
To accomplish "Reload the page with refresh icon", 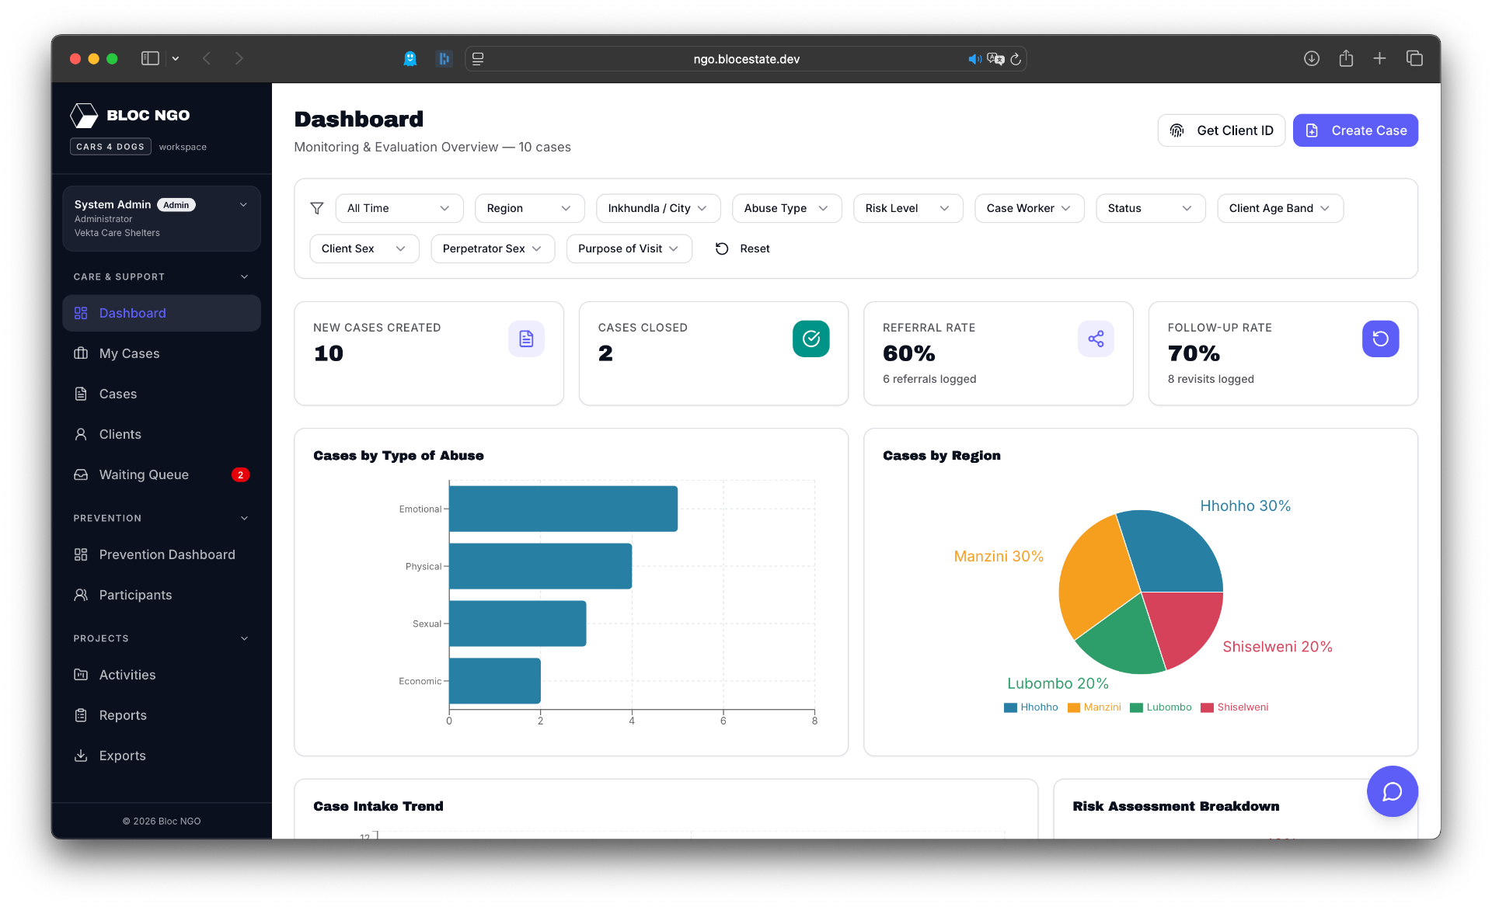I will tap(1016, 59).
